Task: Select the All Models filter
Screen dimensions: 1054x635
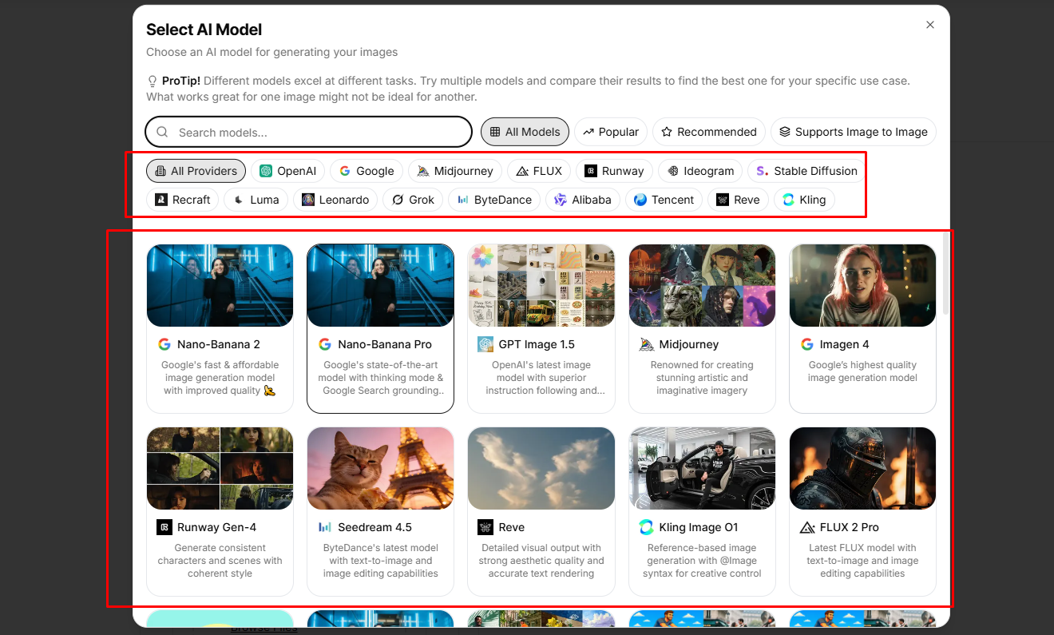Action: [525, 132]
